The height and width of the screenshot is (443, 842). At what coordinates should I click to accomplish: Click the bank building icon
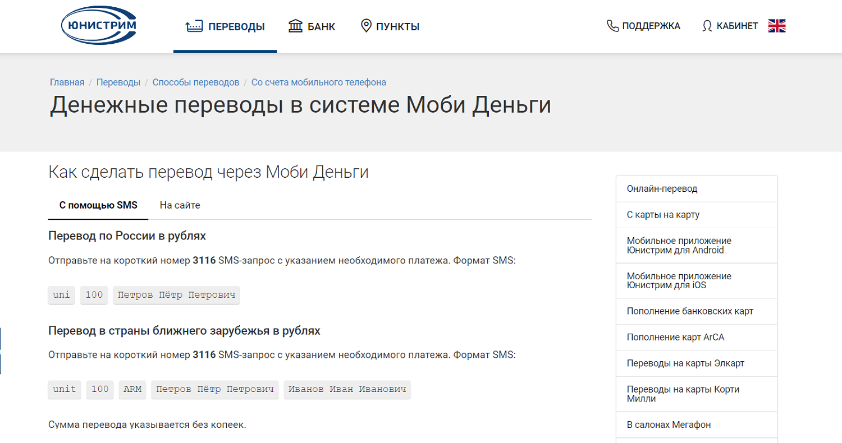tap(295, 26)
